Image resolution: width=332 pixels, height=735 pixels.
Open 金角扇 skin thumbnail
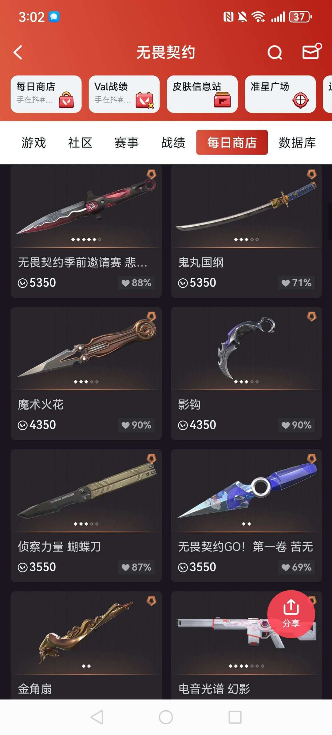tap(86, 632)
